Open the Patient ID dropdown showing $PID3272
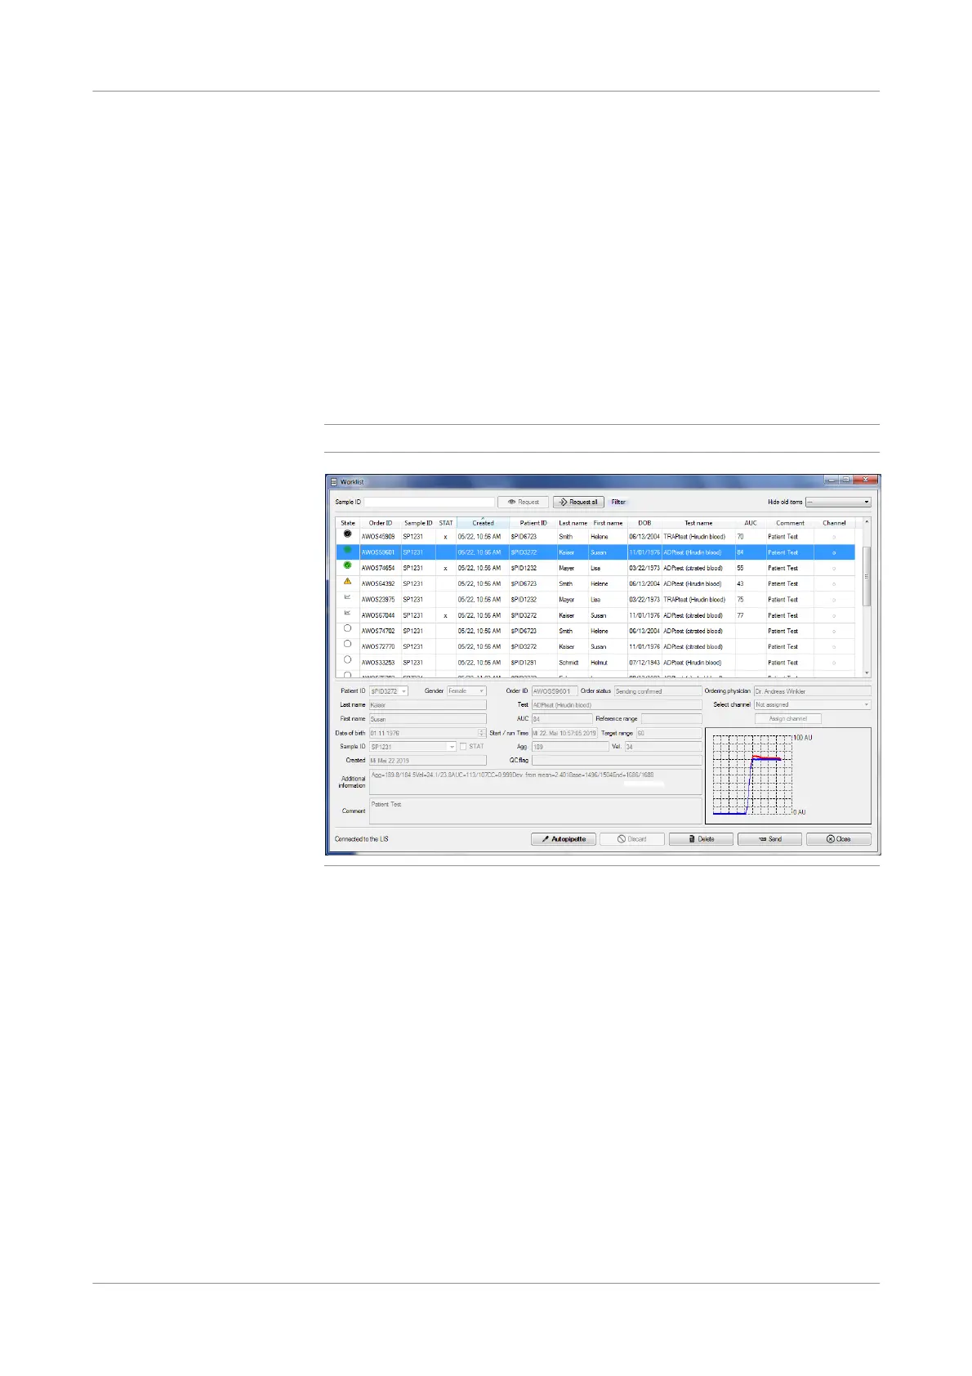Viewport: 972px width, 1376px height. (389, 691)
